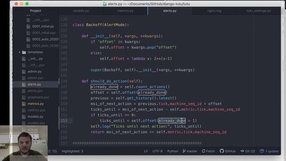Click 'class Backoff(AlertMode):' code line

tap(101, 25)
